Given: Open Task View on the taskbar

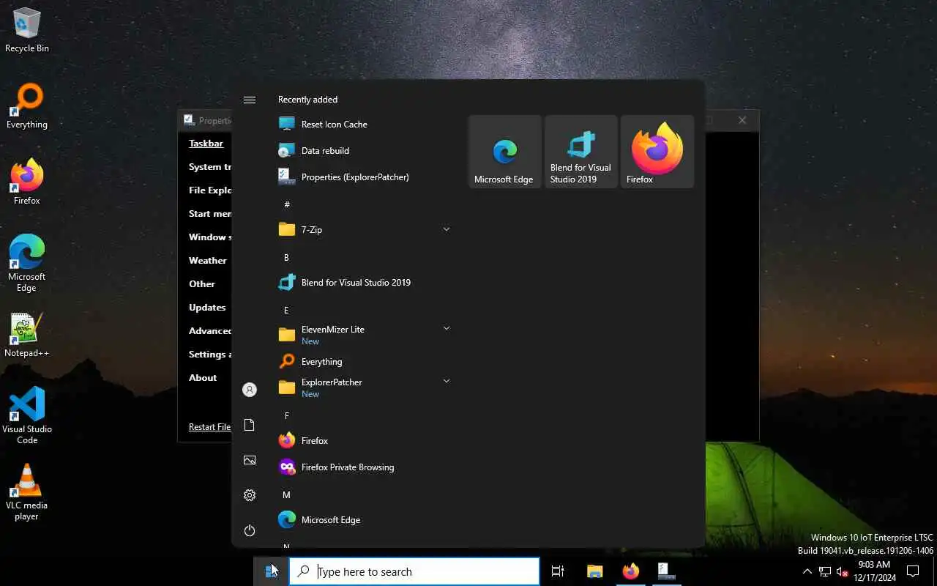Looking at the screenshot, I should point(557,571).
